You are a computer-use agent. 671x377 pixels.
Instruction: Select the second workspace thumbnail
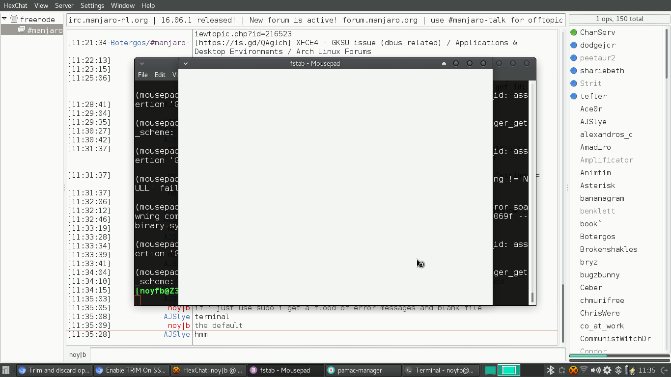coord(509,371)
